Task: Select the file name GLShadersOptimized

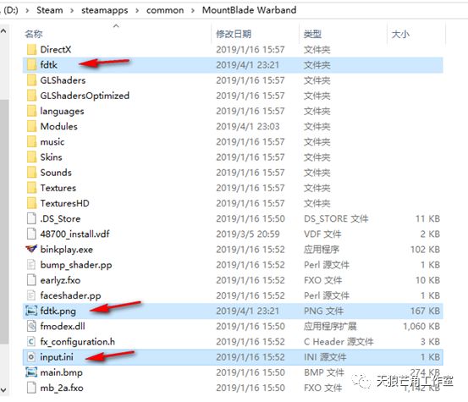Action: (85, 96)
